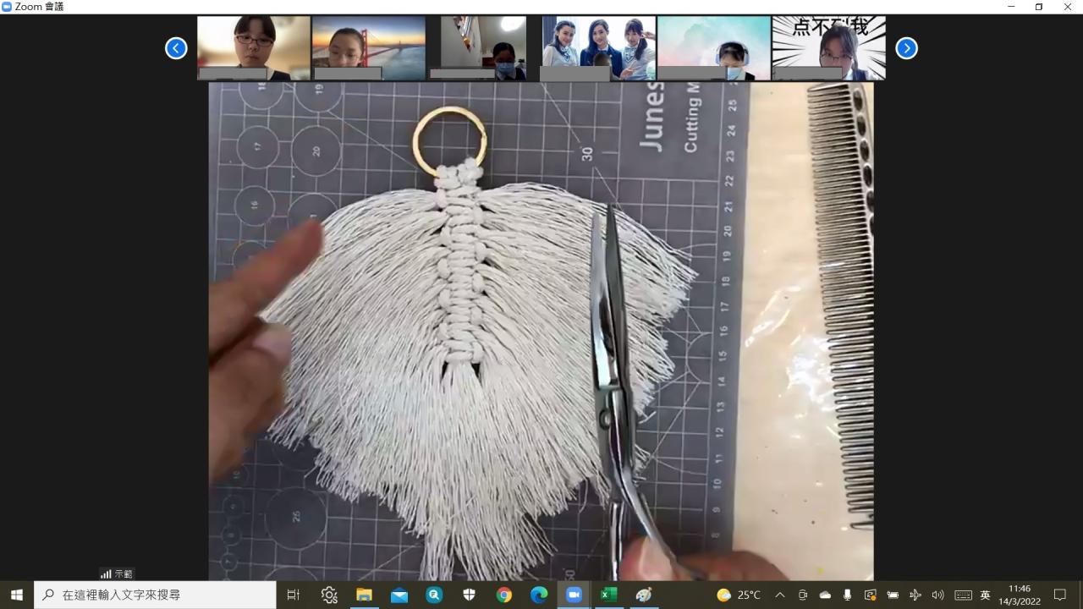Switch to the Zoom taskbar icon

click(x=574, y=595)
